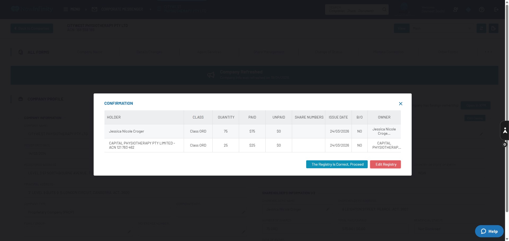The height and width of the screenshot is (241, 509).
Task: Click the accessibility side widget icon
Action: click(x=505, y=130)
